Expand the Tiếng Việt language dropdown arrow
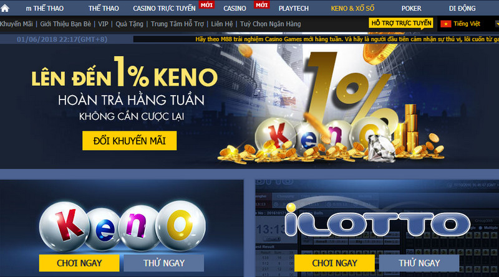The width and height of the screenshot is (499, 277). (x=497, y=24)
